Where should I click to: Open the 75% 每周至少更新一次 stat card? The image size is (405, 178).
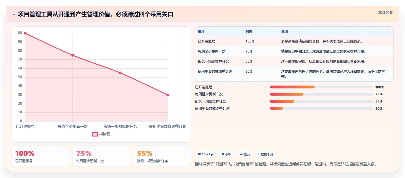[x=101, y=156]
